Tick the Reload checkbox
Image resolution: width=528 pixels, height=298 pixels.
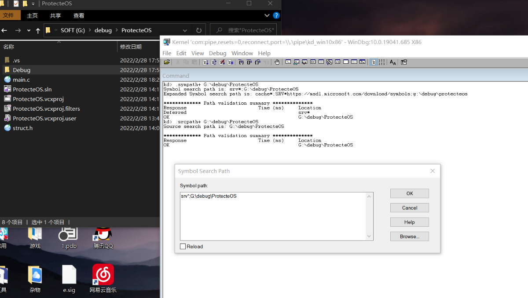tap(183, 247)
